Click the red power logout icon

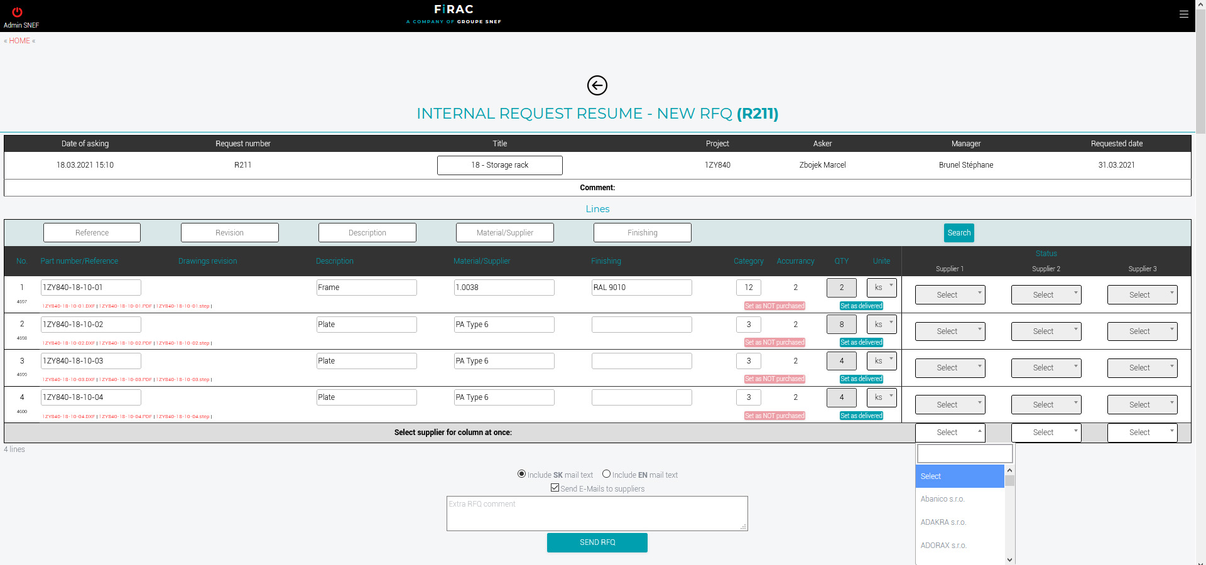coord(17,12)
